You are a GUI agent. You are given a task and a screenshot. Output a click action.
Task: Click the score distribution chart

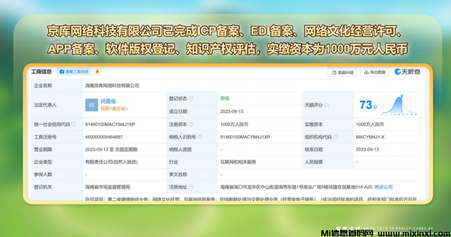point(399,105)
